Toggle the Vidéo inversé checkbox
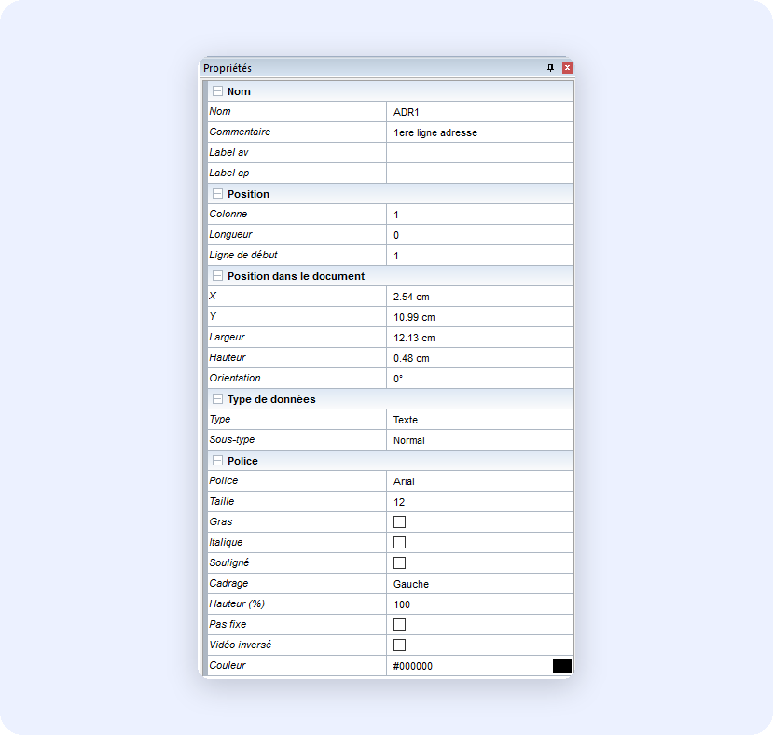 (399, 645)
